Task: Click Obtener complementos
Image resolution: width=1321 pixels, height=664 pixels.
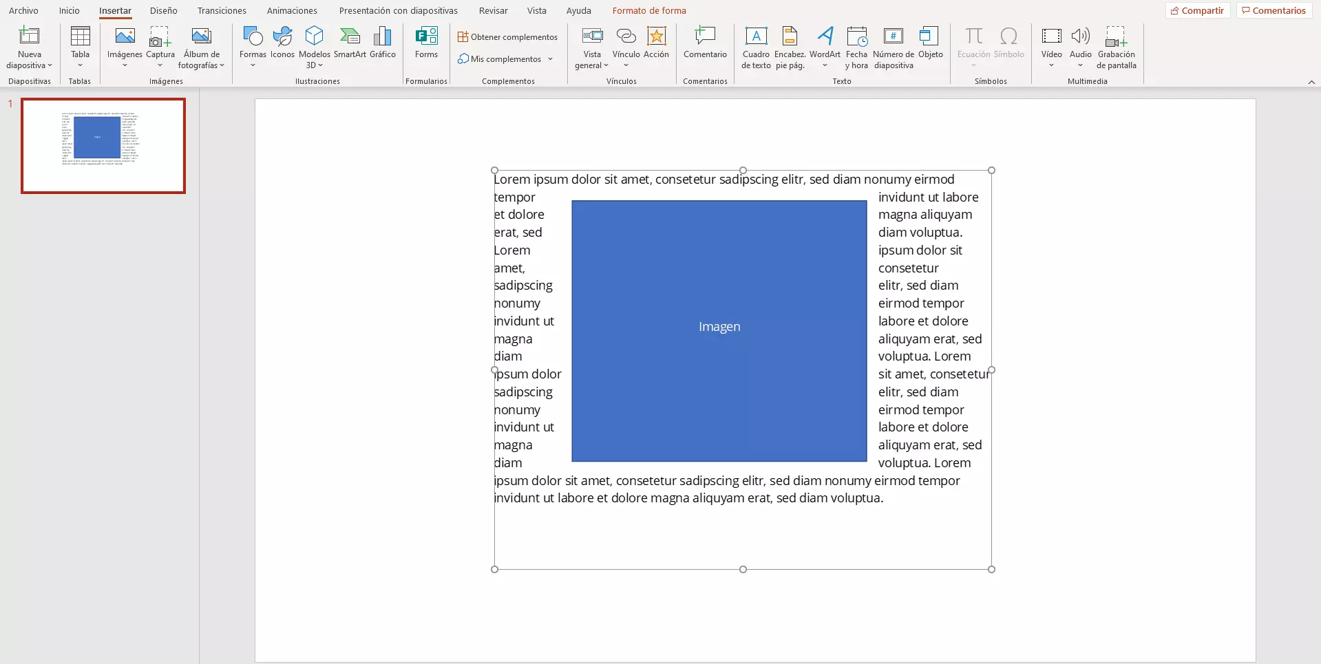Action: coord(508,37)
